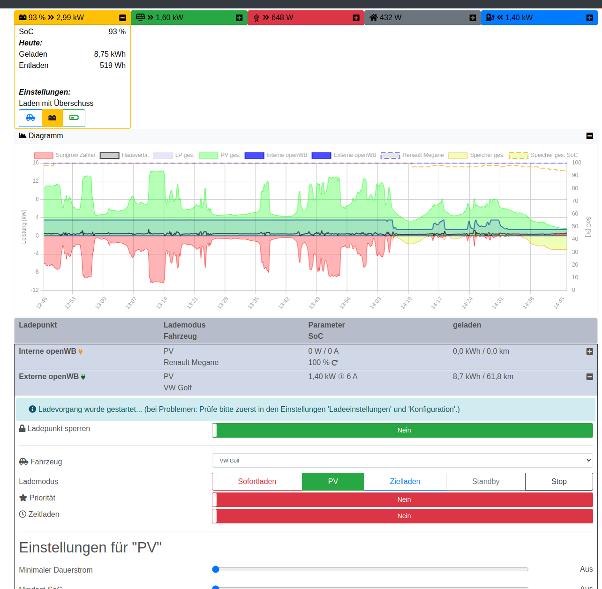
Task: Click the charging station icon in blue header
Action: point(490,18)
